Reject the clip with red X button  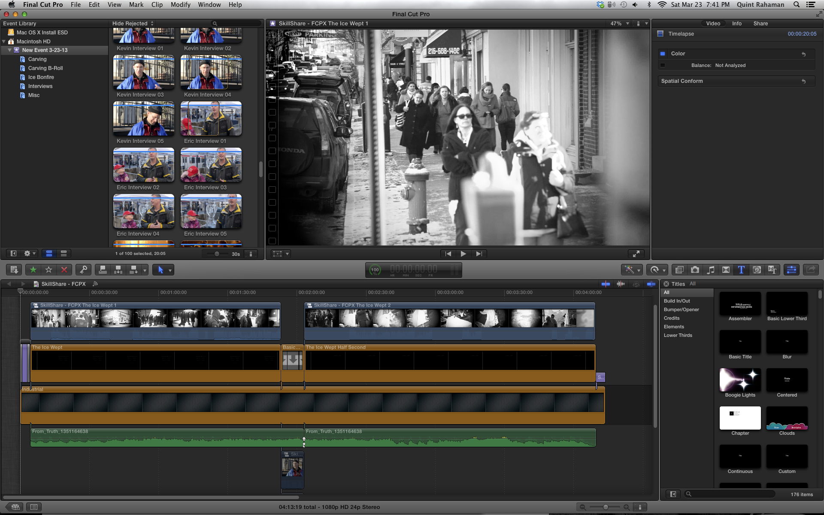(x=64, y=270)
